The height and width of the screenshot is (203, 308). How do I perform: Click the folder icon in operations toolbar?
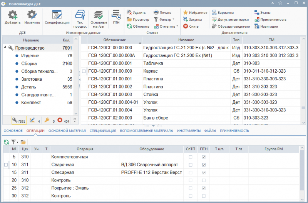(x=23, y=142)
